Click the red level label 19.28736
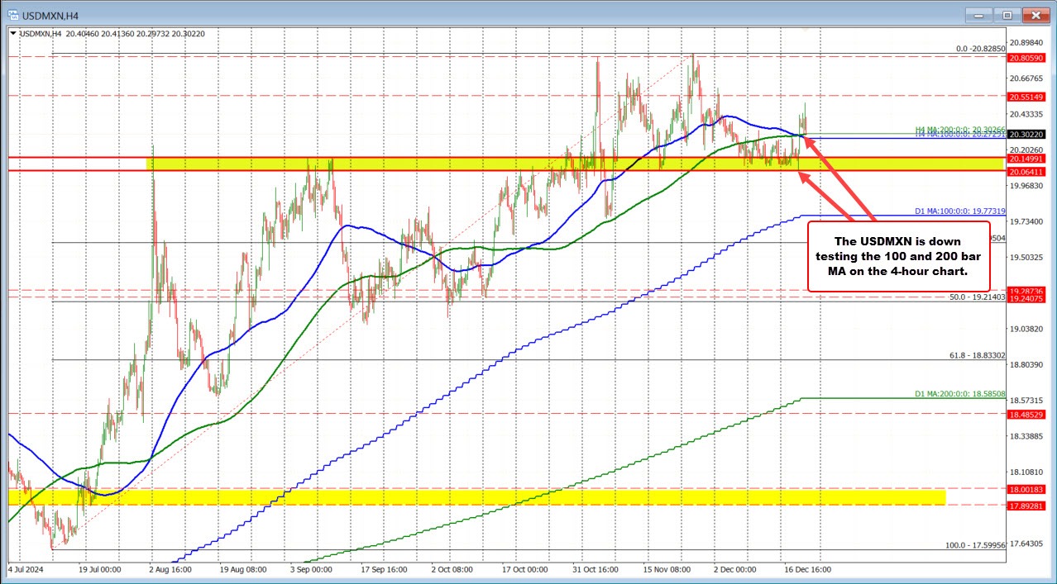 (1028, 292)
